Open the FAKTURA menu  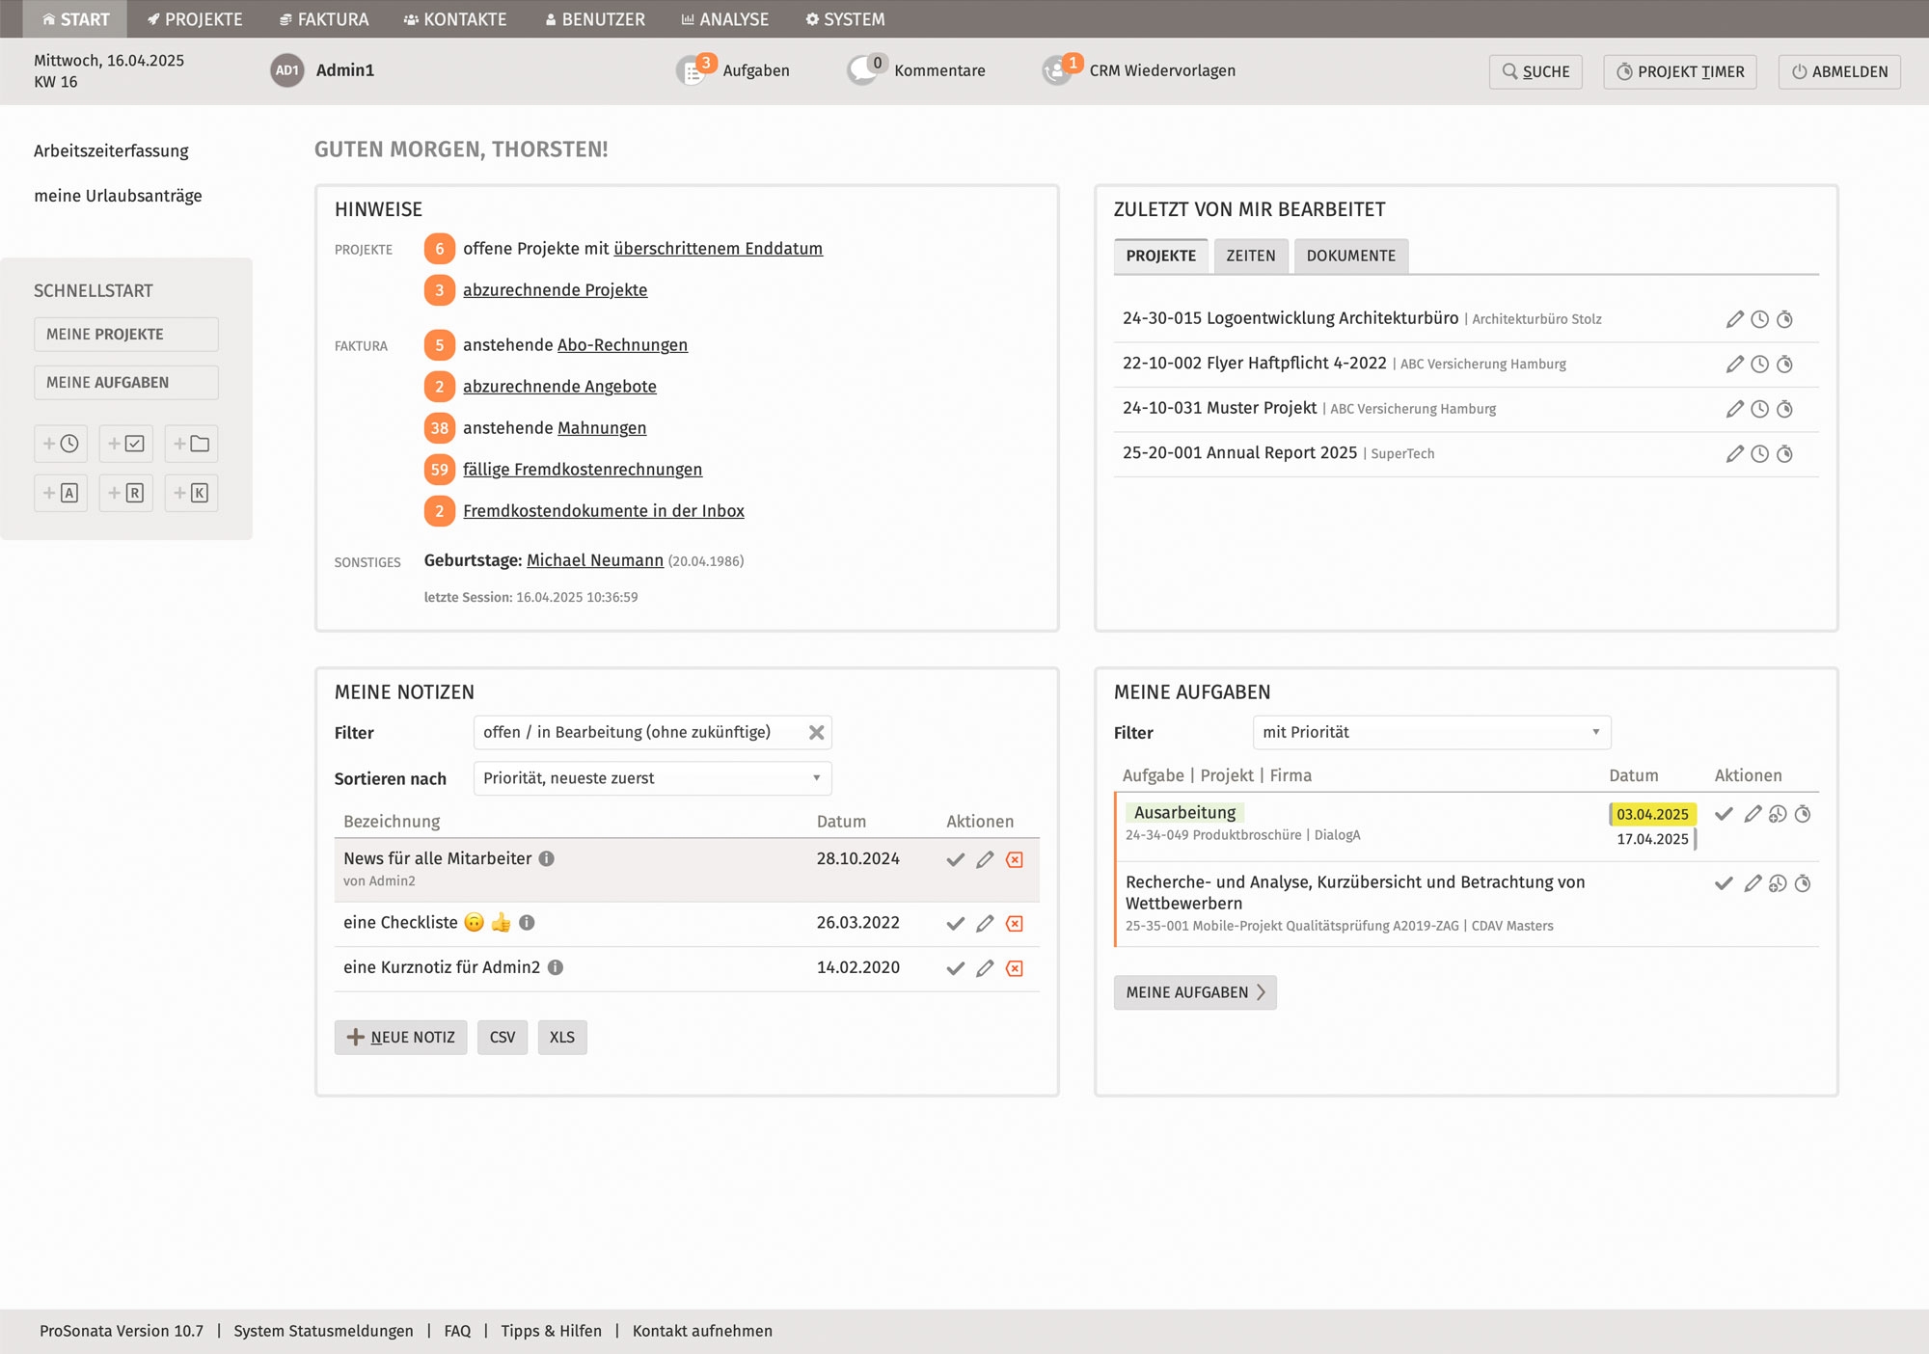tap(324, 19)
